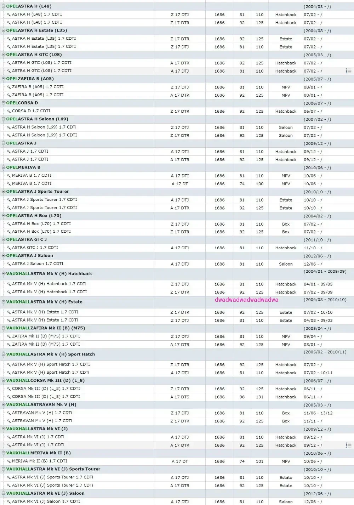Click the magnifier icon beside ASTRA J Saloon 1.7 CDTI
The width and height of the screenshot is (354, 505).
coord(9,264)
